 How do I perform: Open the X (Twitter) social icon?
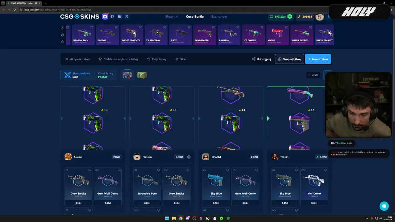point(127,17)
